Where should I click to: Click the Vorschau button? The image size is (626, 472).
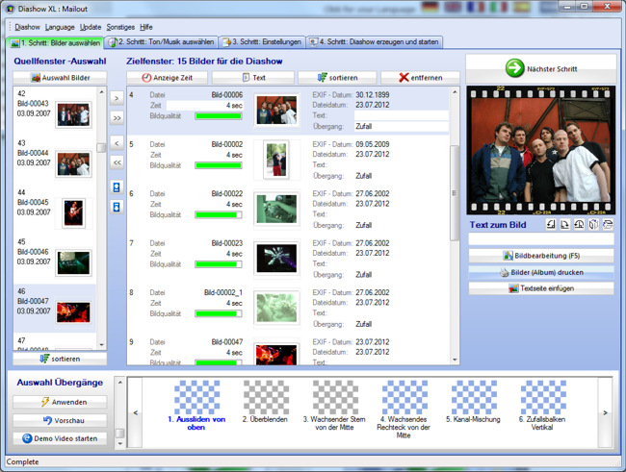60,420
